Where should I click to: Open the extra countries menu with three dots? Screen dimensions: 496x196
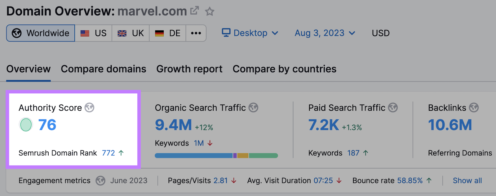point(196,33)
